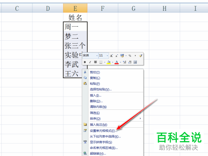Open the borders dropdown arrow
208x156 pixels.
pos(104,62)
